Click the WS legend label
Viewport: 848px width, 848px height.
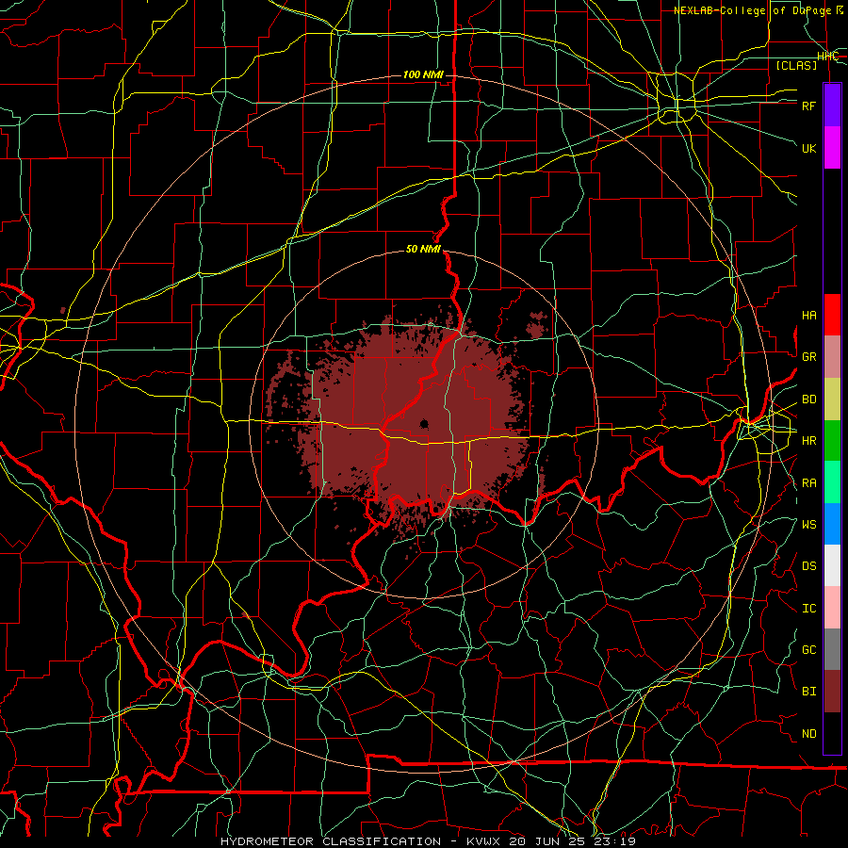click(808, 525)
